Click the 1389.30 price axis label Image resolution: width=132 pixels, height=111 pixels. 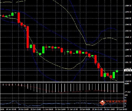pos(128,6)
